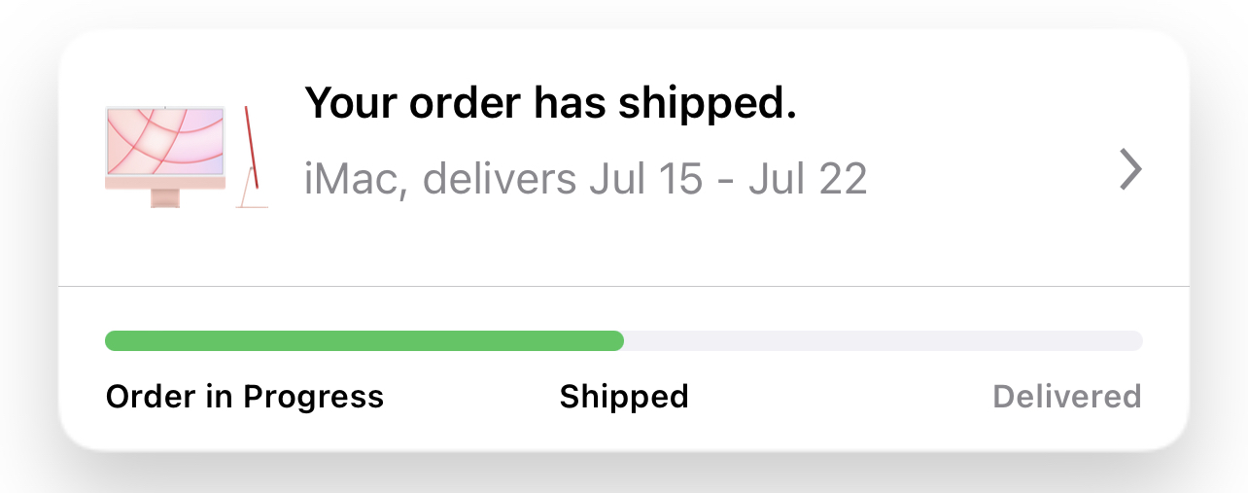The image size is (1248, 493).
Task: Click the iMac side profile image
Action: 253,158
